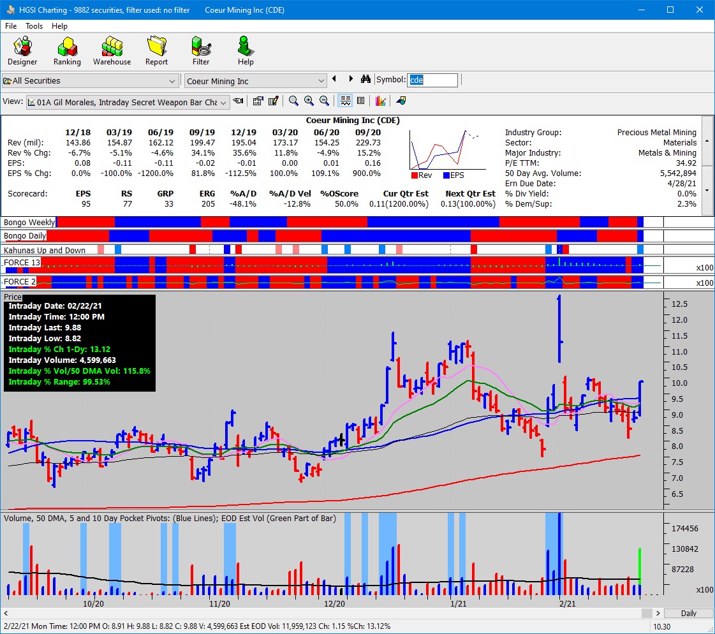This screenshot has height=634, width=715.
Task: Open chart view properties icon
Action: click(x=258, y=101)
